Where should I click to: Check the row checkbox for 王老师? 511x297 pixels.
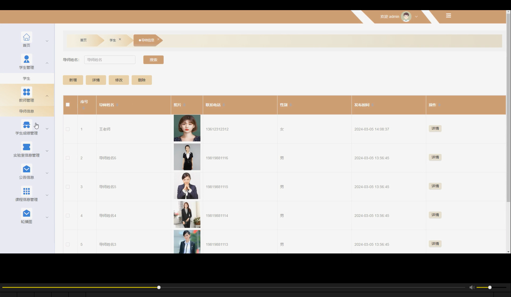[67, 129]
